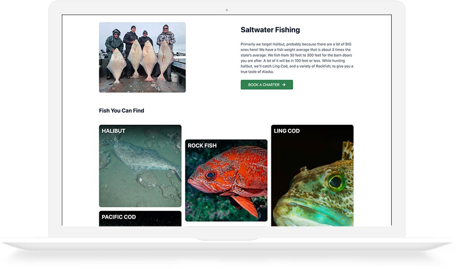Click the laptop webcam dot above screen
Image resolution: width=458 pixels, height=269 pixels.
click(x=227, y=10)
